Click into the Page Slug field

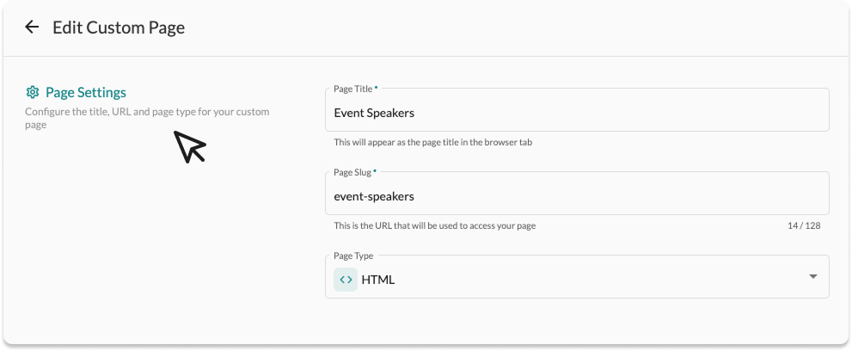(576, 195)
